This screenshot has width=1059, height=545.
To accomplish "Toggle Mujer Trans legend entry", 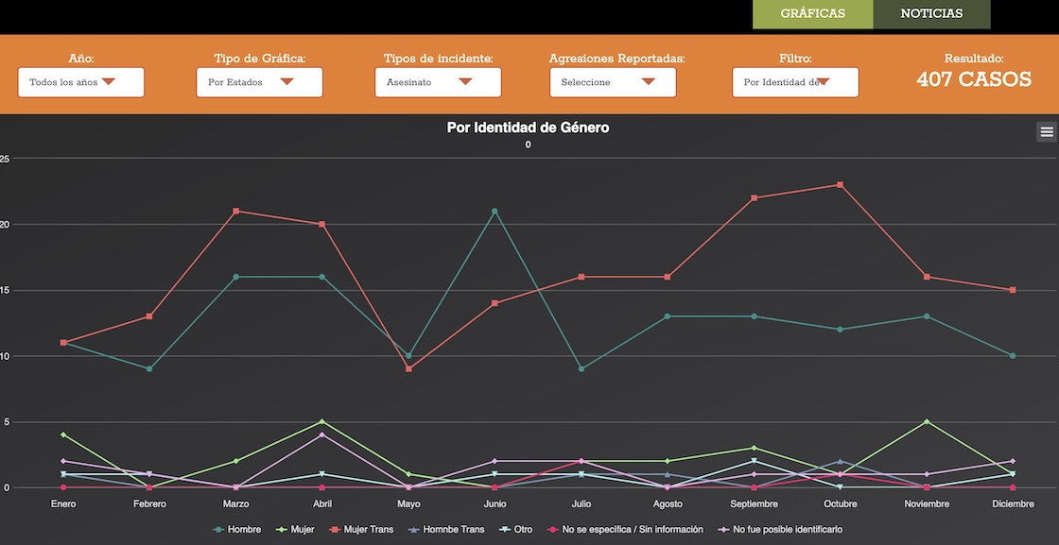I will tap(364, 530).
